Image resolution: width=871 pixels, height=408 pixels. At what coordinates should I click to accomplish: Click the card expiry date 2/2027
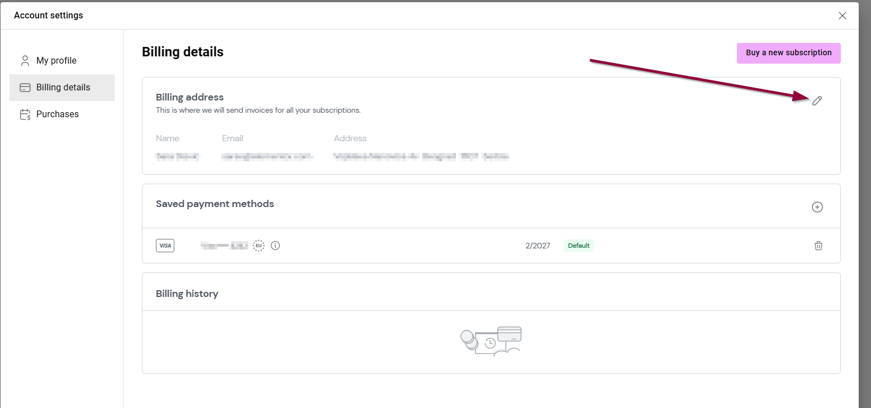pos(537,246)
